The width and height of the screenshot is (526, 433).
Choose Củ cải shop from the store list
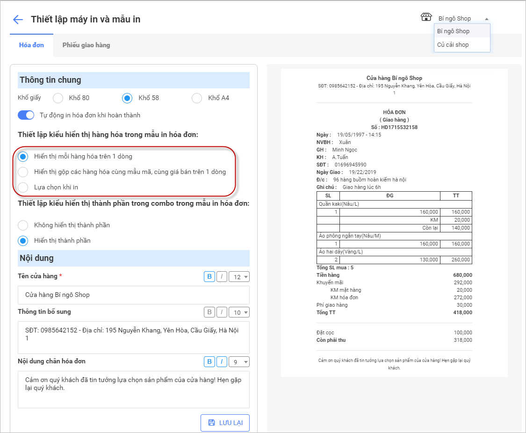click(x=462, y=44)
